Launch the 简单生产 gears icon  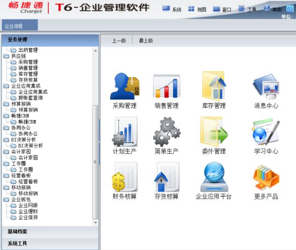[167, 132]
